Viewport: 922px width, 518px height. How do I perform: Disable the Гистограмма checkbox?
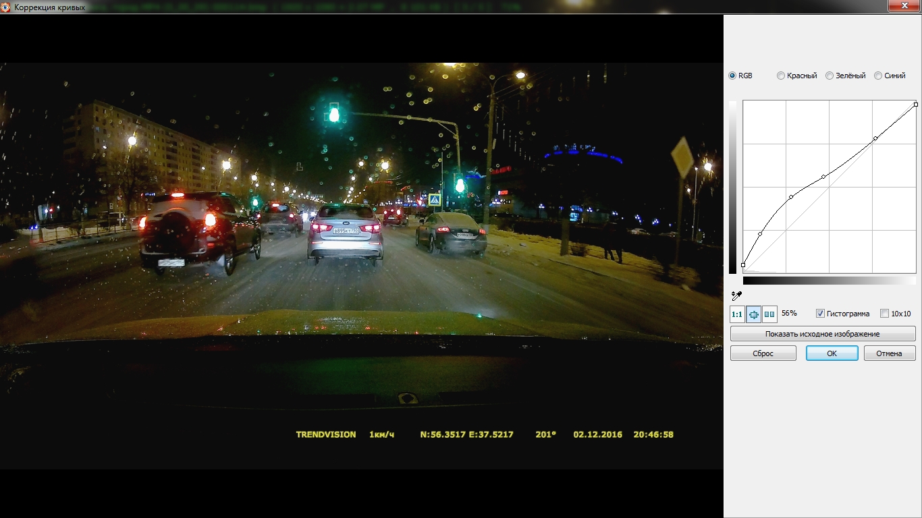[x=821, y=314]
